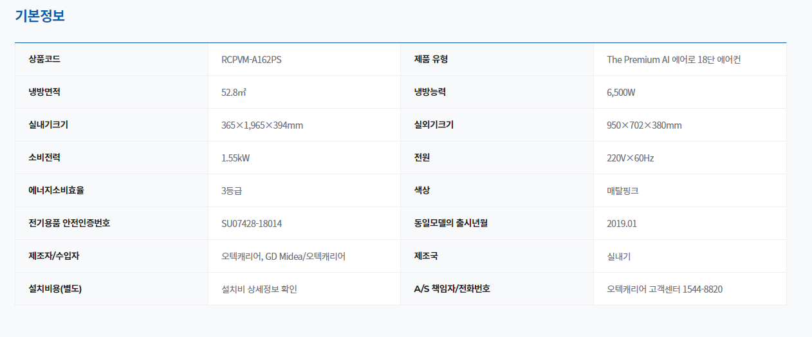The image size is (812, 337).
Task: Click the 220V×60Hz power value
Action: pos(631,158)
